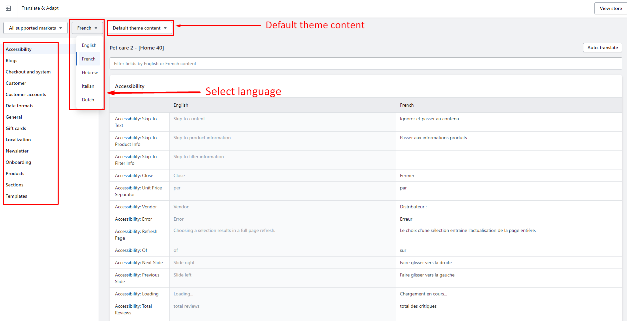627x321 pixels.
Task: Navigate to the Products category
Action: (x=15, y=173)
